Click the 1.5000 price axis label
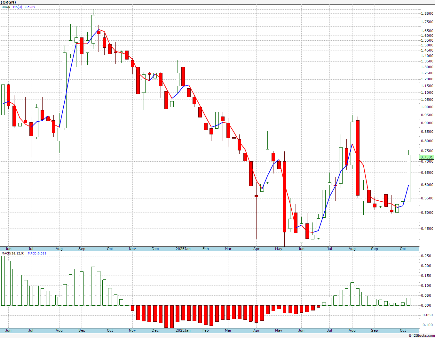Image resolution: width=435 pixels, height=338 pixels. 427,45
